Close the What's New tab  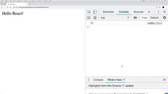[124, 80]
